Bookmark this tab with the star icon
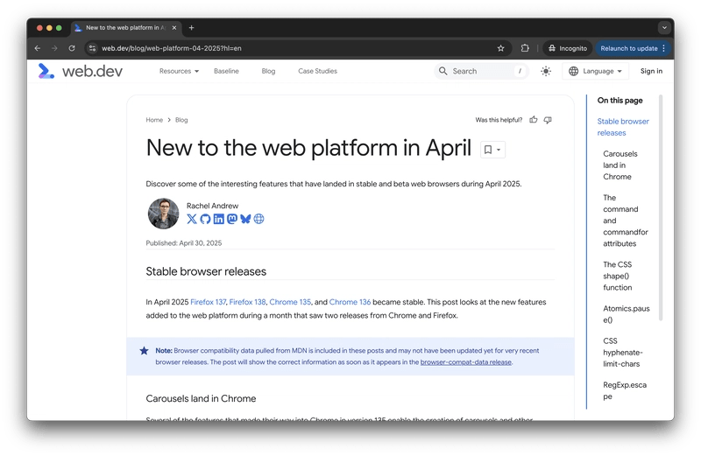Viewport: 701px width, 456px height. pos(500,48)
